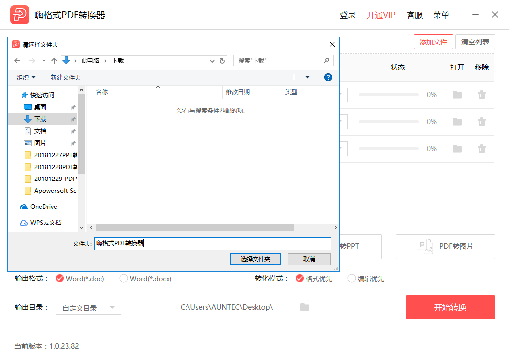The height and width of the screenshot is (358, 509).
Task: Open the dialog help icon
Action: (x=328, y=77)
